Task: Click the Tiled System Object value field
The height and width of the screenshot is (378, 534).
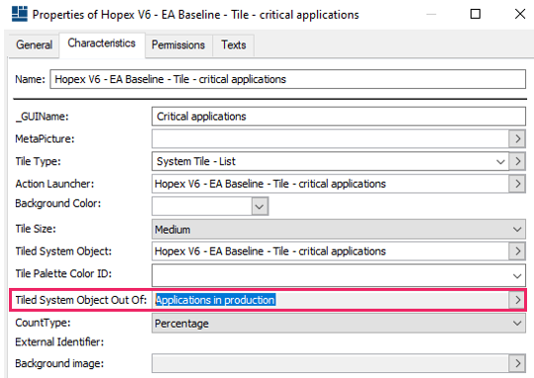Action: point(330,251)
